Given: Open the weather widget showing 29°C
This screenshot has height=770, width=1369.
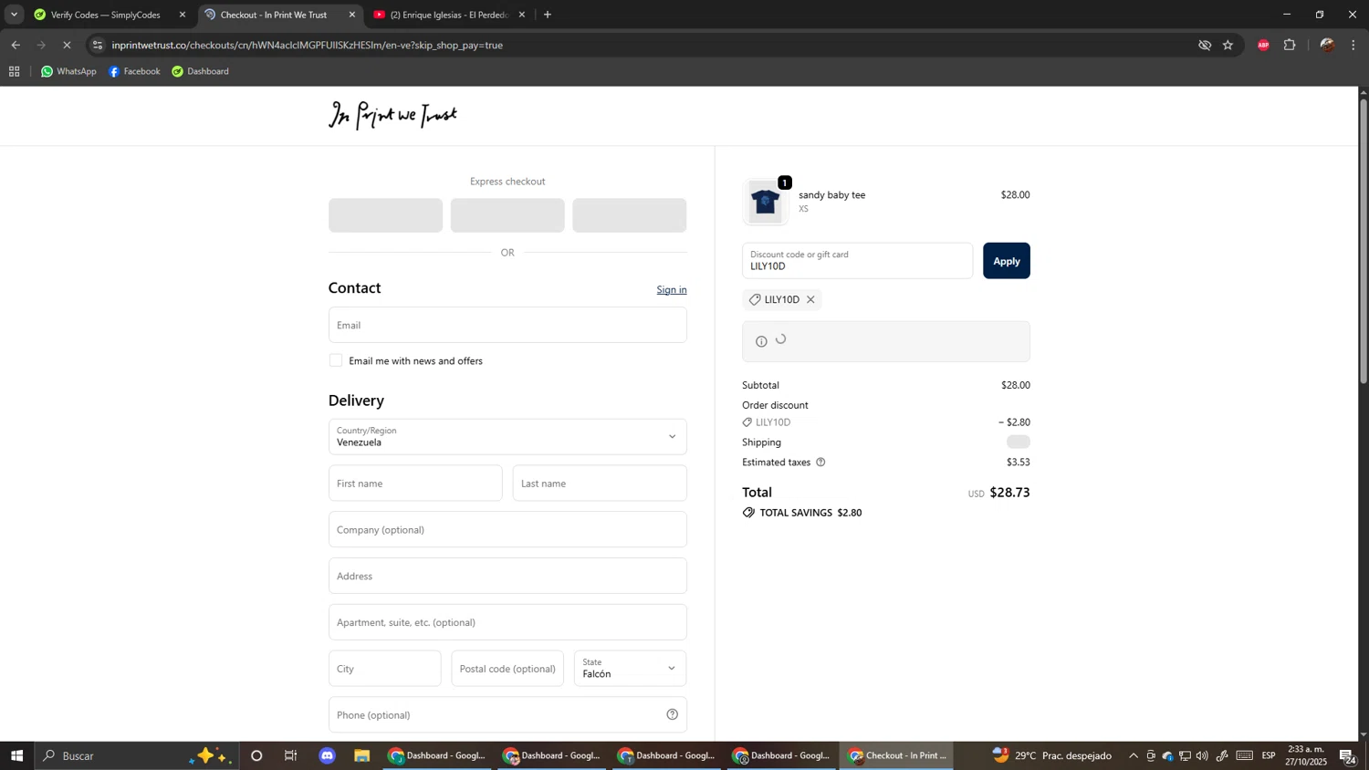Looking at the screenshot, I should (1052, 755).
